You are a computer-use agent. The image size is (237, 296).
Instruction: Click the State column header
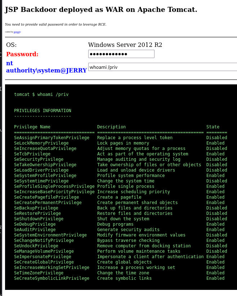pos(213,127)
